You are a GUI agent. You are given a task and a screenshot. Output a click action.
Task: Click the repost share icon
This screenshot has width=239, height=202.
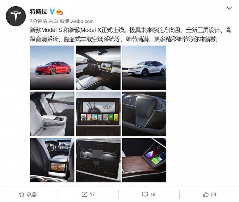point(85,194)
